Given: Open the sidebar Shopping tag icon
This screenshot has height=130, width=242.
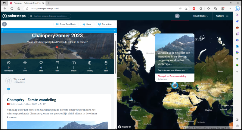Looking at the screenshot, I should pos(237,21).
